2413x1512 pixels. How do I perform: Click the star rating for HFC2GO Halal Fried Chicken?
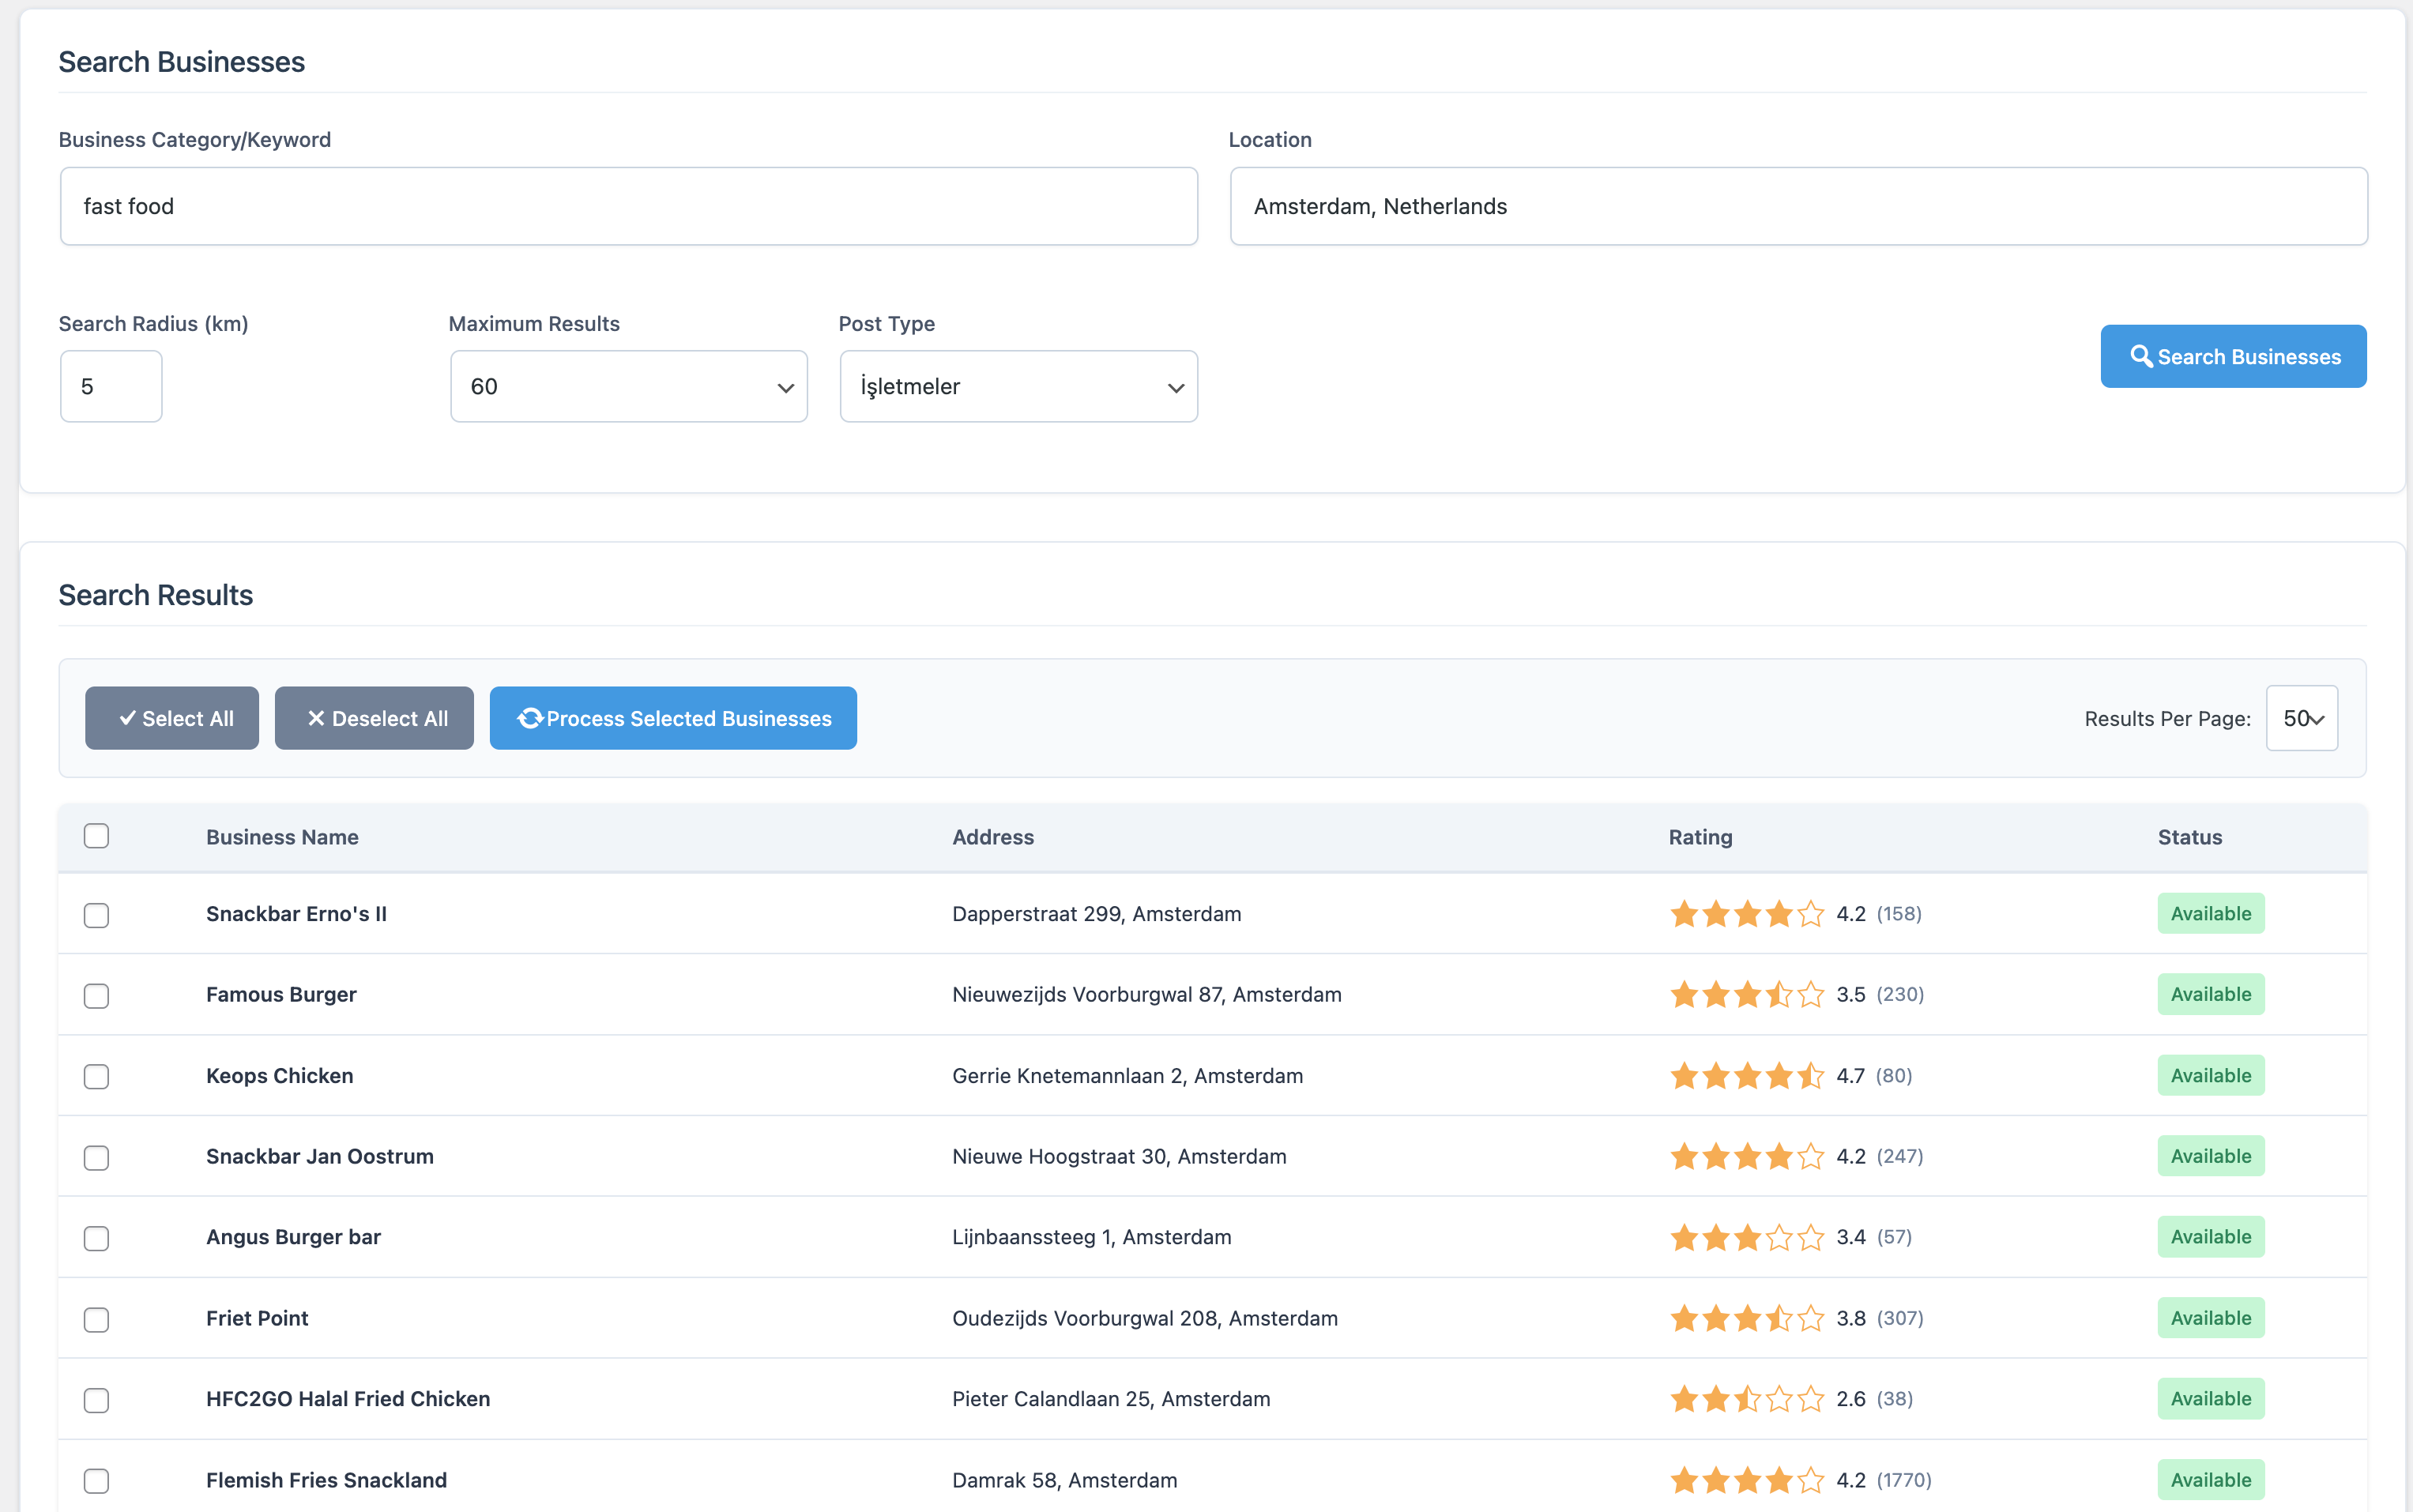click(x=1746, y=1399)
